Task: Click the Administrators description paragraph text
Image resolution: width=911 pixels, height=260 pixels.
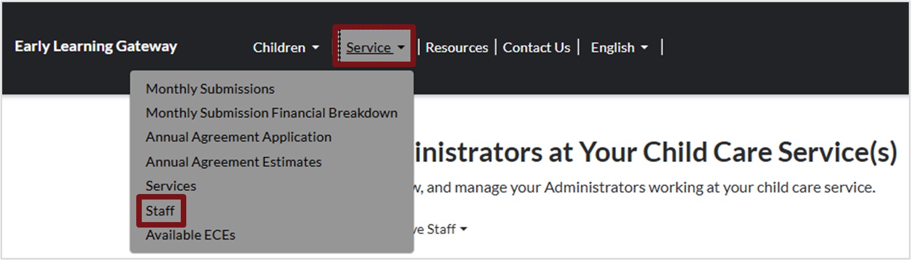Action: point(643,188)
